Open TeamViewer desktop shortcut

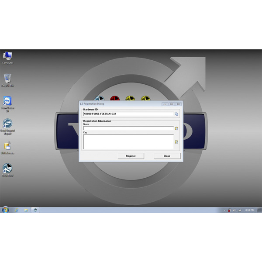[7, 102]
